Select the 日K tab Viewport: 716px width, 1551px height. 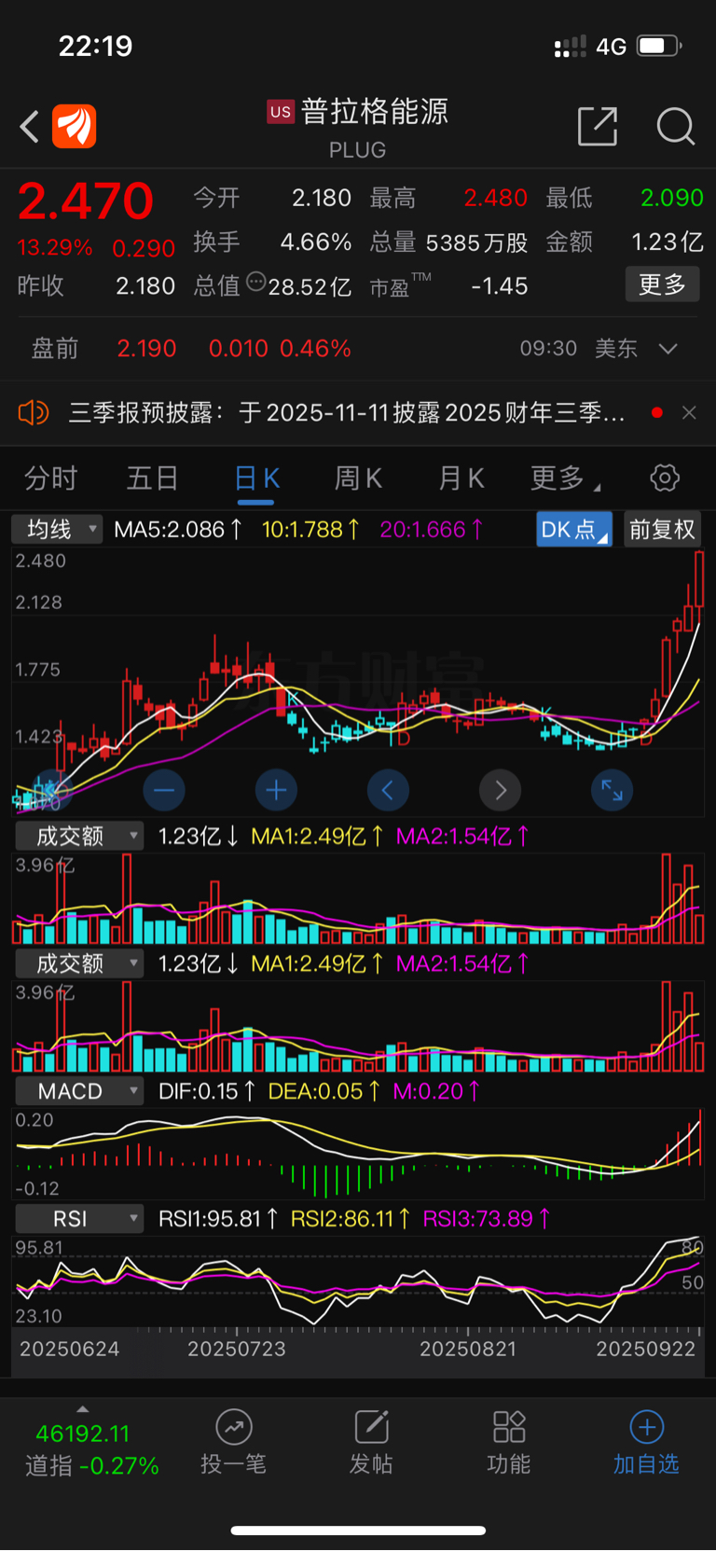tap(256, 478)
